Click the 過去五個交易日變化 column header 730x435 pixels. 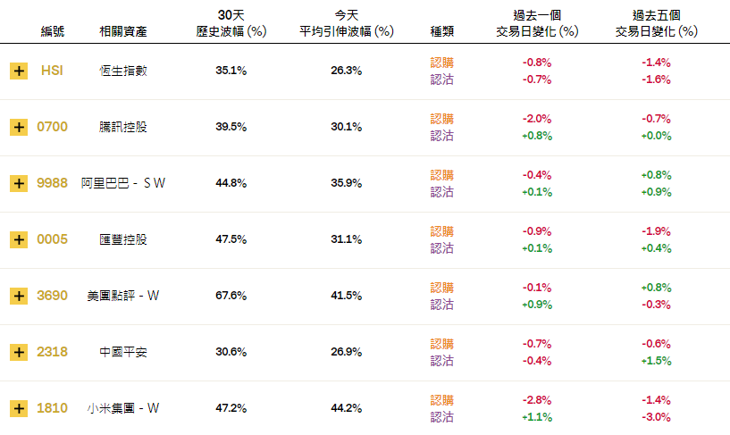click(656, 23)
